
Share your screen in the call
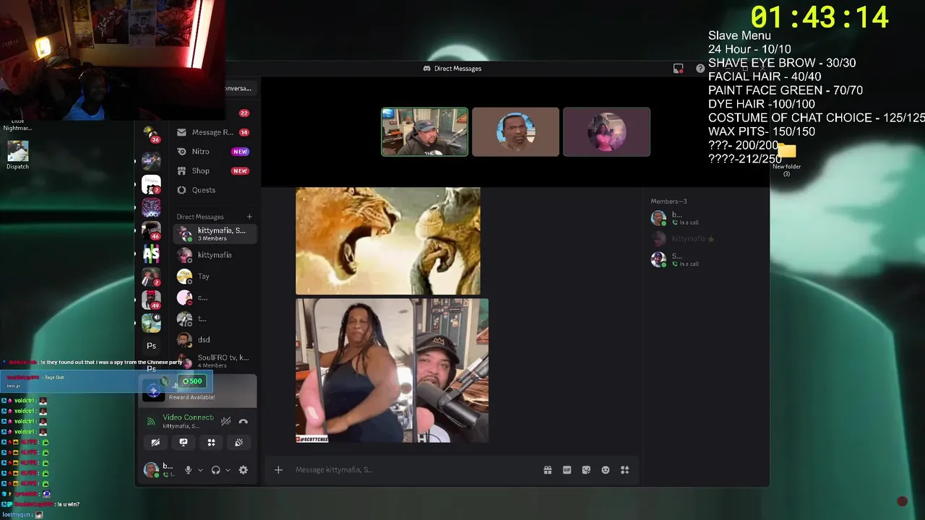(184, 442)
